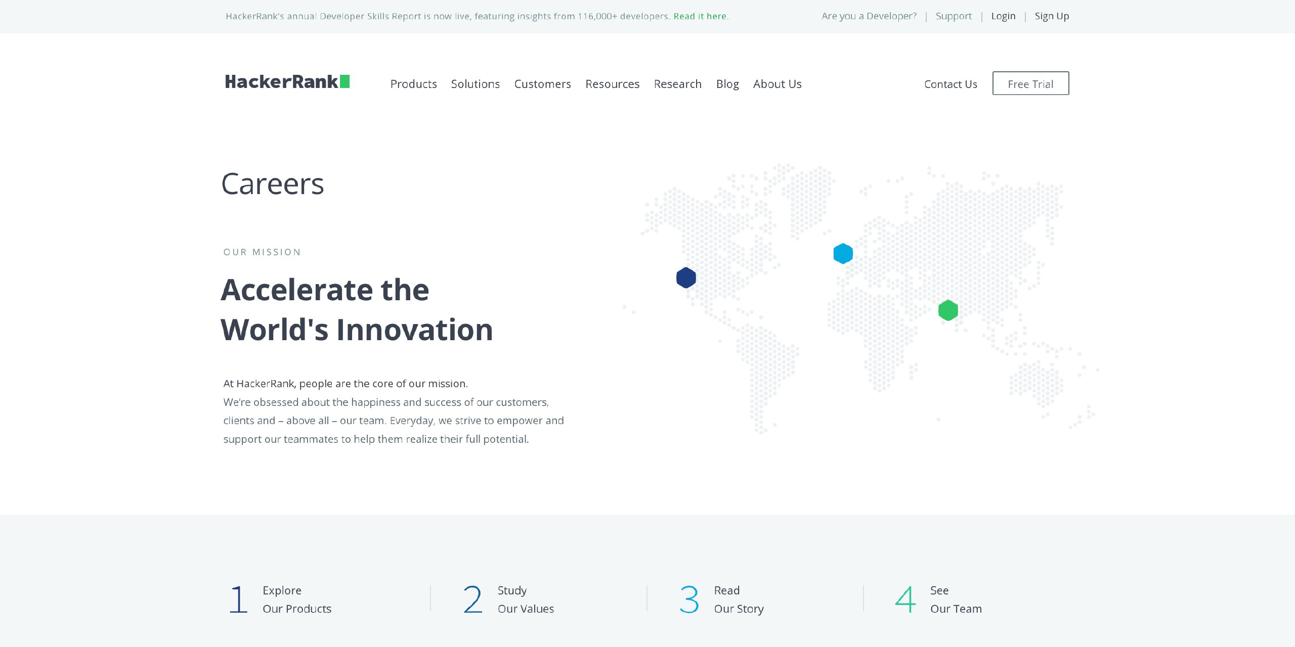
Task: Open the Research menu item
Action: pyautogui.click(x=677, y=84)
